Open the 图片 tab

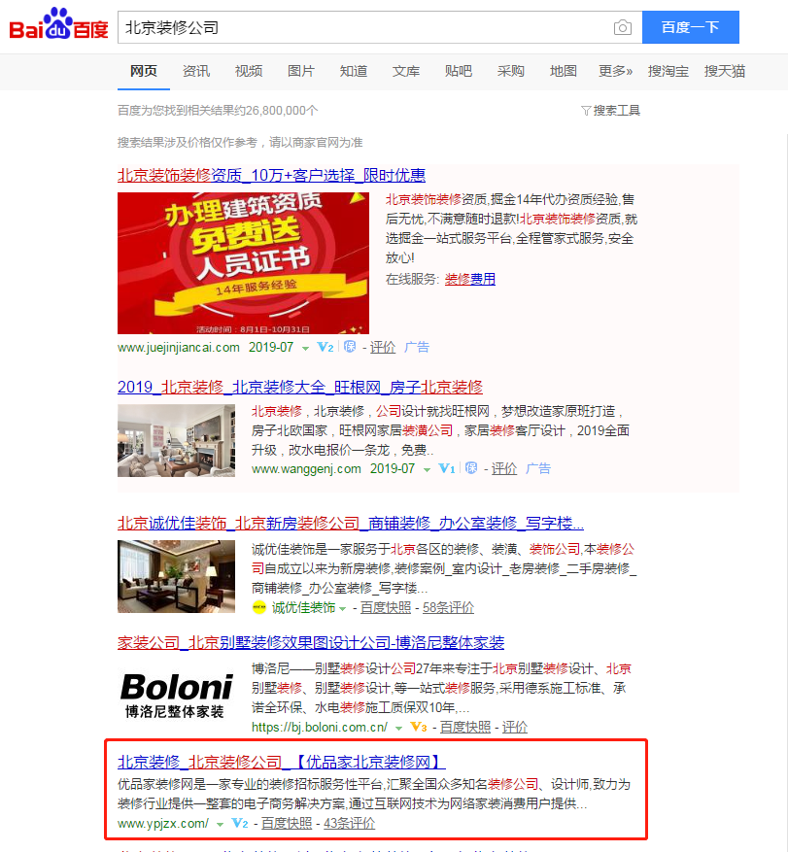tap(301, 71)
